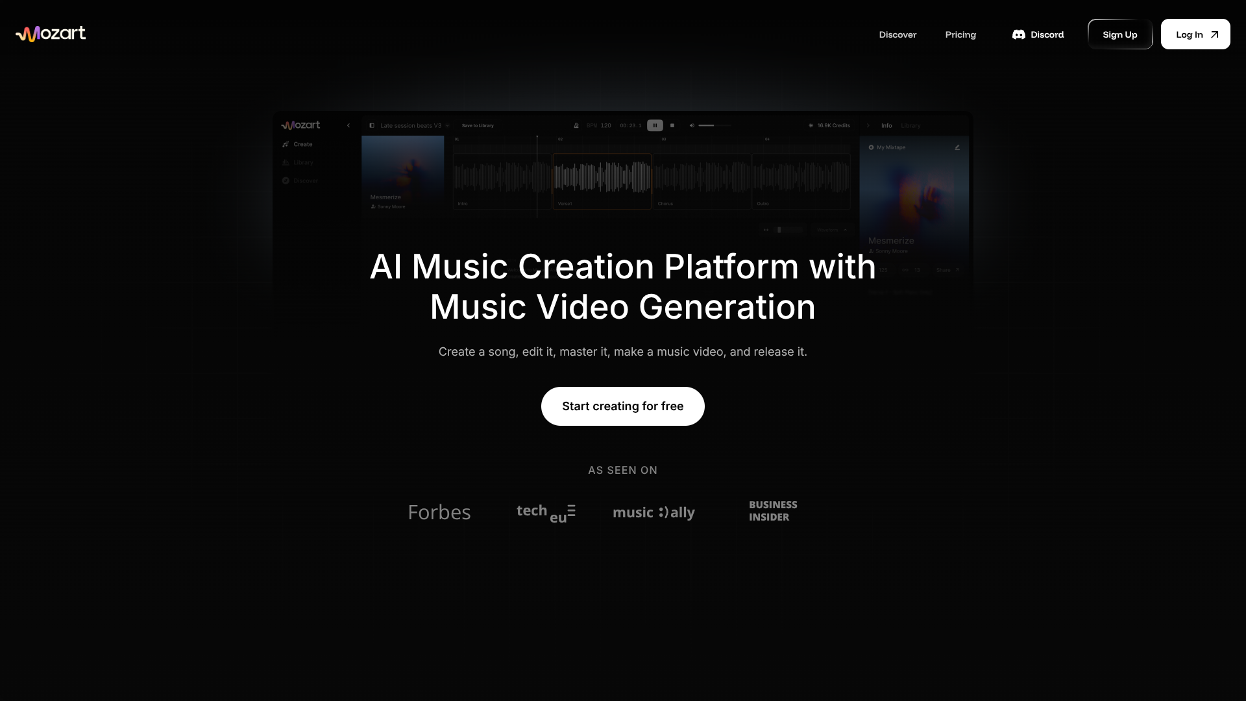Select Create in the app sidebar

coord(302,144)
